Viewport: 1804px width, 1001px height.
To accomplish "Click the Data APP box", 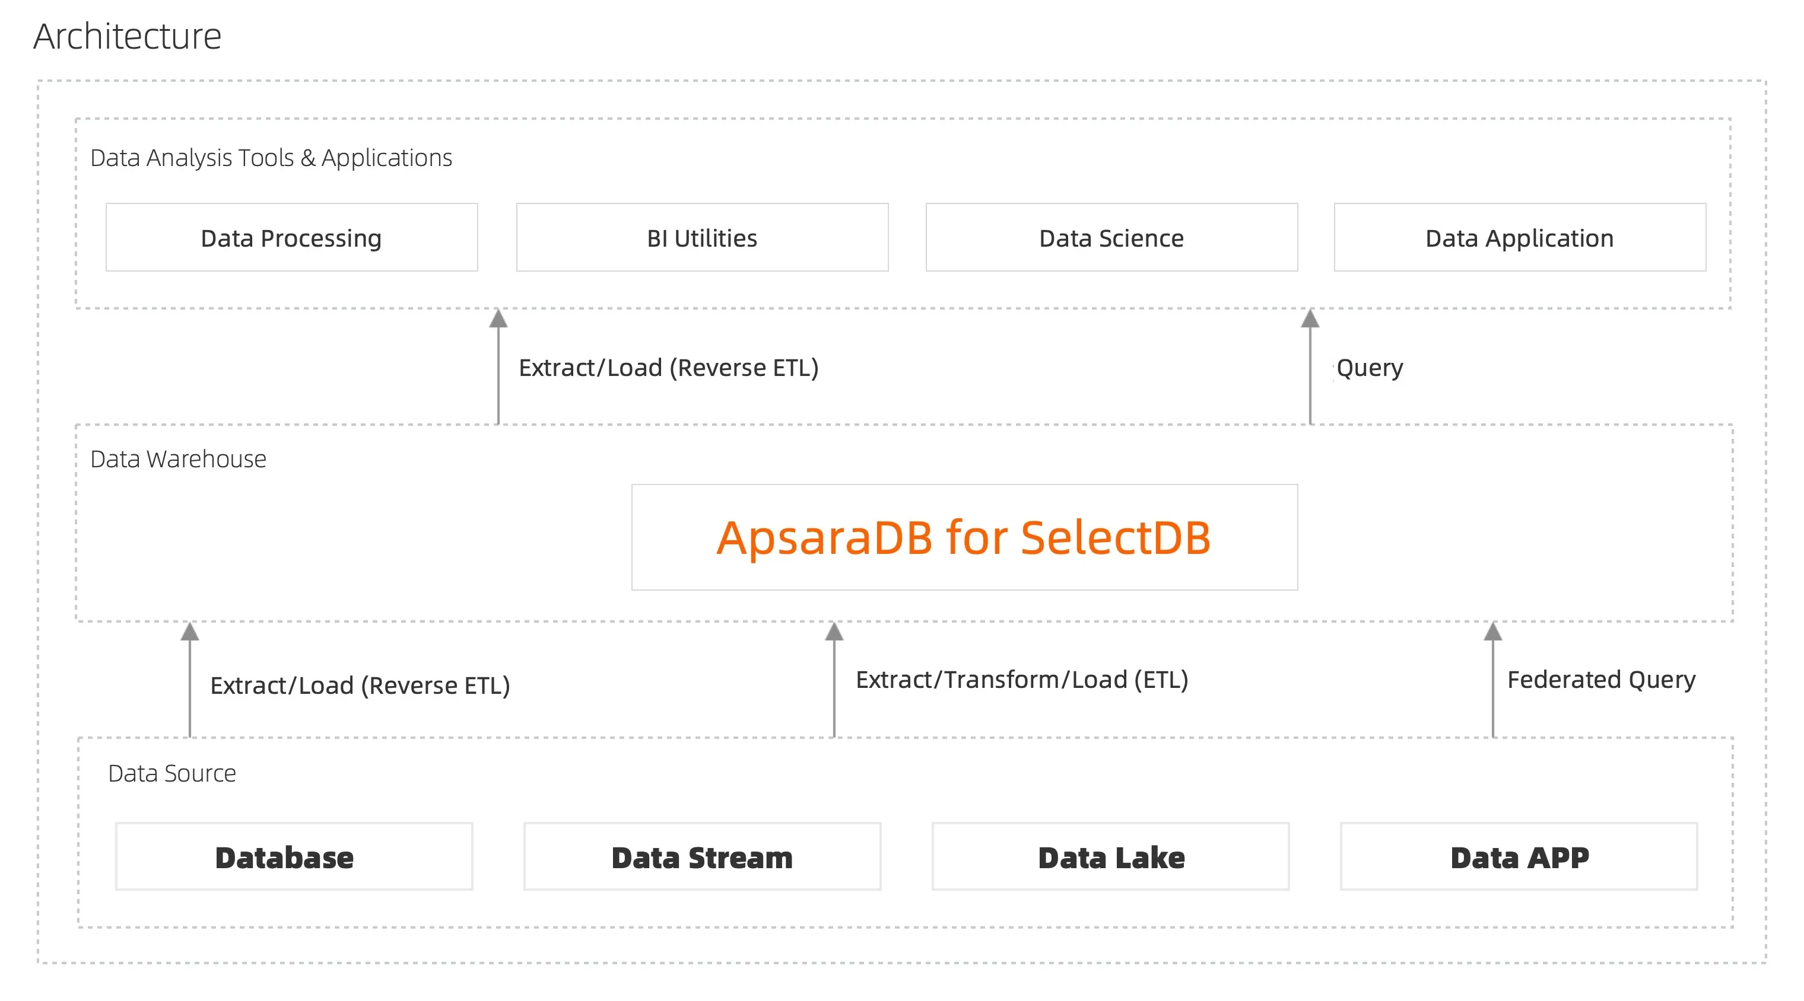I will 1519,857.
